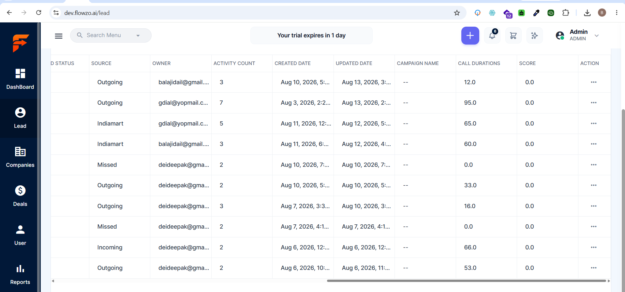The height and width of the screenshot is (292, 625).
Task: Click activity count value 5
Action: pyautogui.click(x=221, y=124)
